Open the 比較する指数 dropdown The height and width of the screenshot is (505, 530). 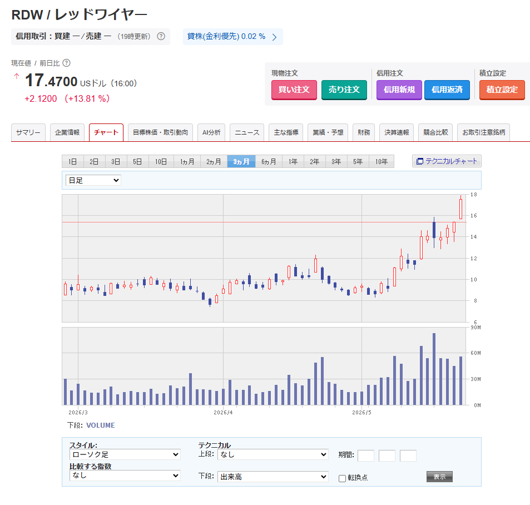(x=125, y=476)
